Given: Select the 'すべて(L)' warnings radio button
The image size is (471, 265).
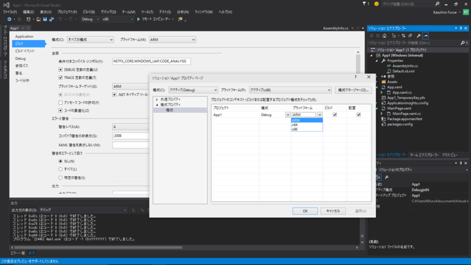Looking at the screenshot, I should click(61, 169).
